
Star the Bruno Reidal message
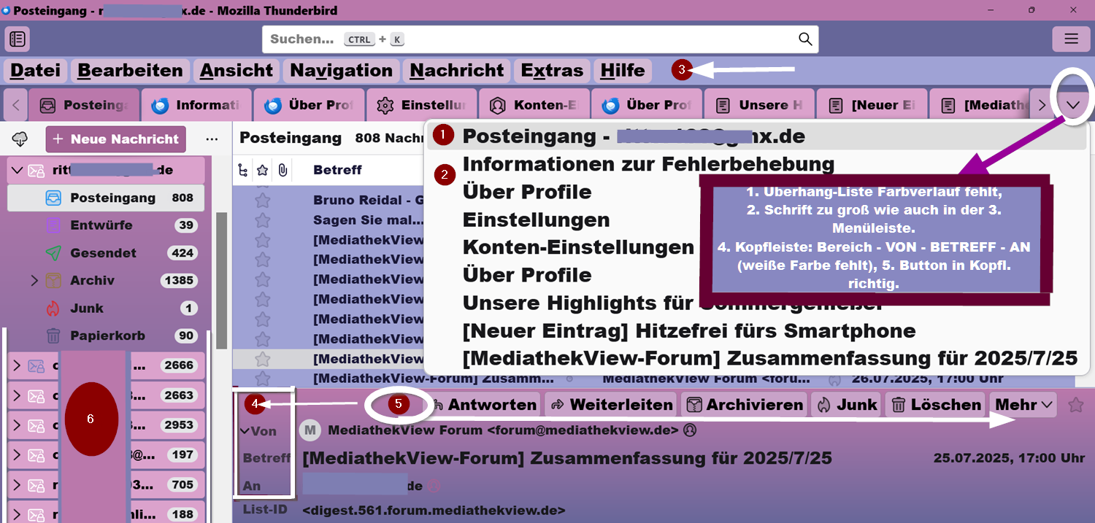[x=263, y=200]
